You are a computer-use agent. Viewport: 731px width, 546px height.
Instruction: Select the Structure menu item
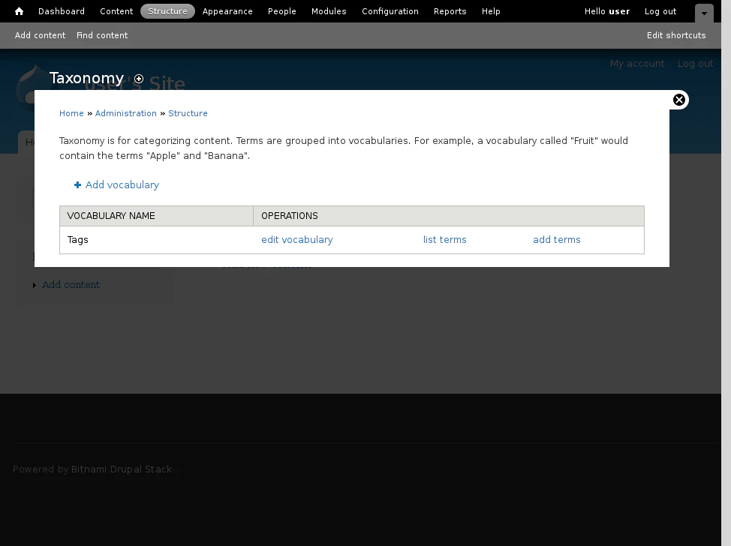point(167,11)
